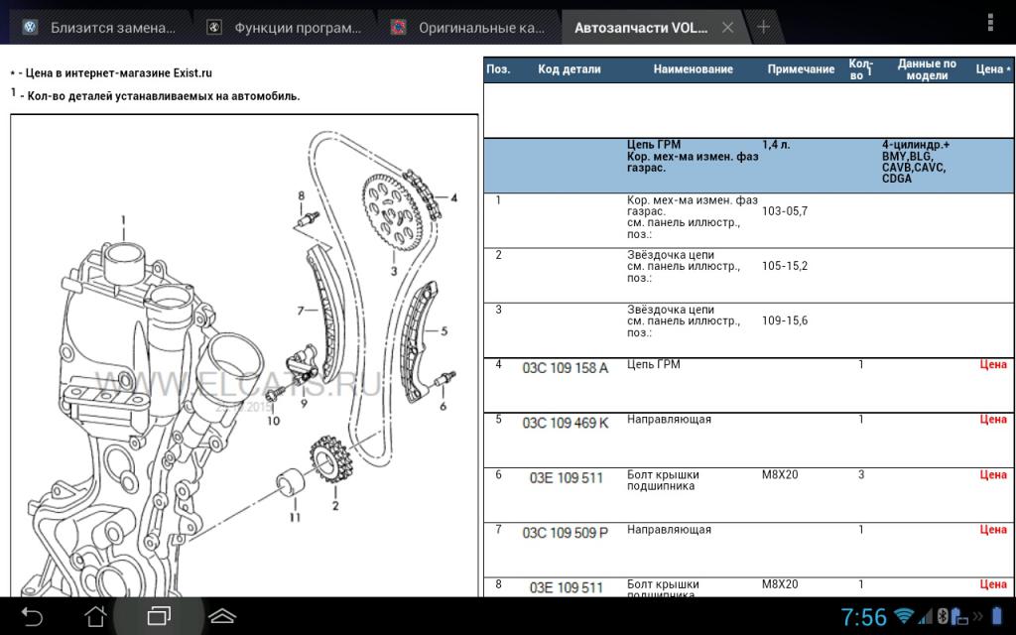Click note 109-15,6 in row 3
Image resolution: width=1016 pixels, height=635 pixels.
point(785,320)
